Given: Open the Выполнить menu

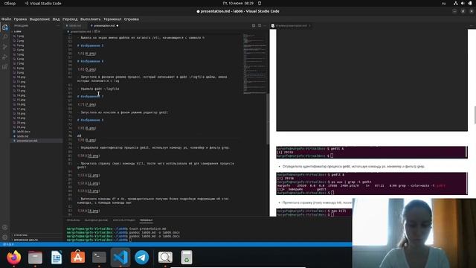Looking at the screenshot, I should 91,19.
